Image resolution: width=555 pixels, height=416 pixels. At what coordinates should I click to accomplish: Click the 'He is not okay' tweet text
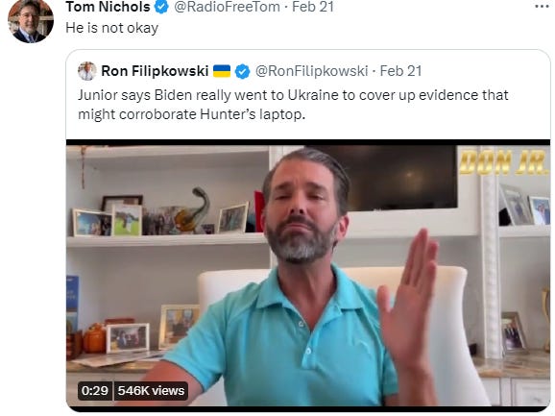(111, 28)
